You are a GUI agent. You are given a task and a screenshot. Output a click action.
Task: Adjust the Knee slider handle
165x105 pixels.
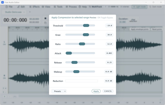86,35
